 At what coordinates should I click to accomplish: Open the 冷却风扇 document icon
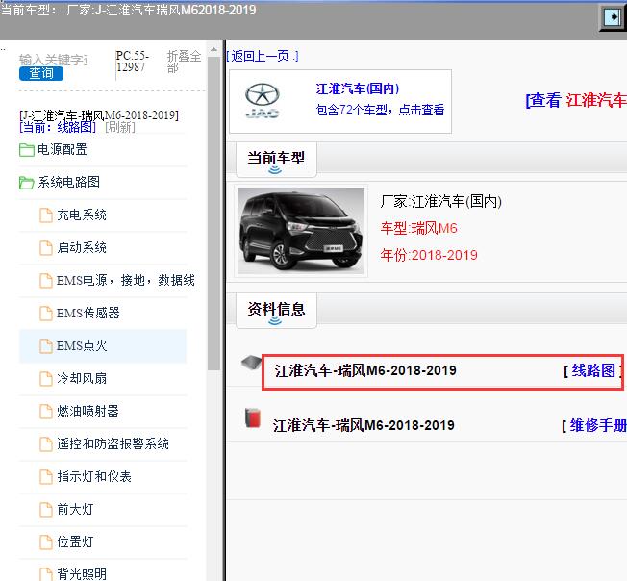point(46,379)
